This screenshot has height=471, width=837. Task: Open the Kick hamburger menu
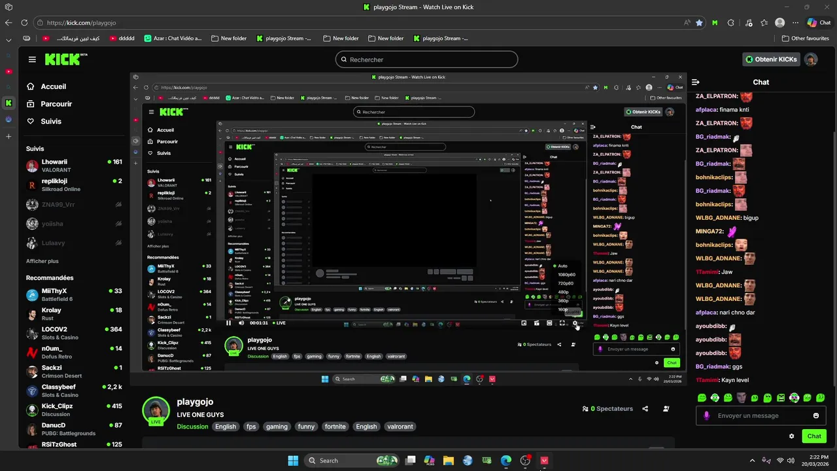click(x=32, y=60)
